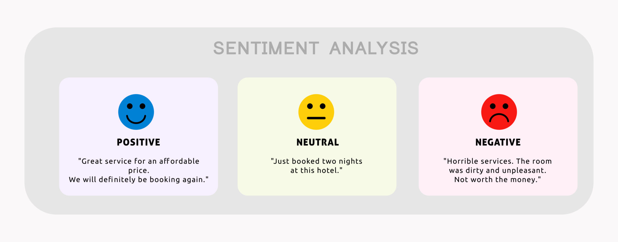The image size is (618, 242).
Task: Click the "at this hotel." text line
Action: pos(316,171)
